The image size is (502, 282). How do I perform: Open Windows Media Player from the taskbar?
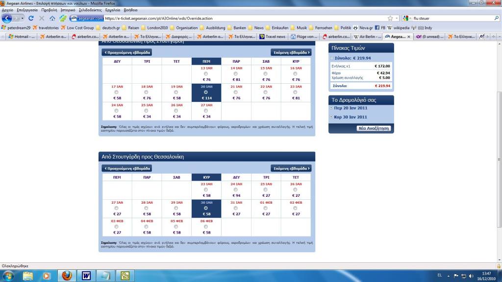(x=47, y=276)
